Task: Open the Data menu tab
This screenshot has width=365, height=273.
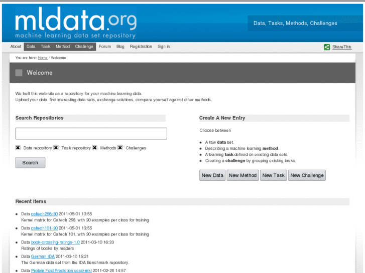Action: click(31, 47)
